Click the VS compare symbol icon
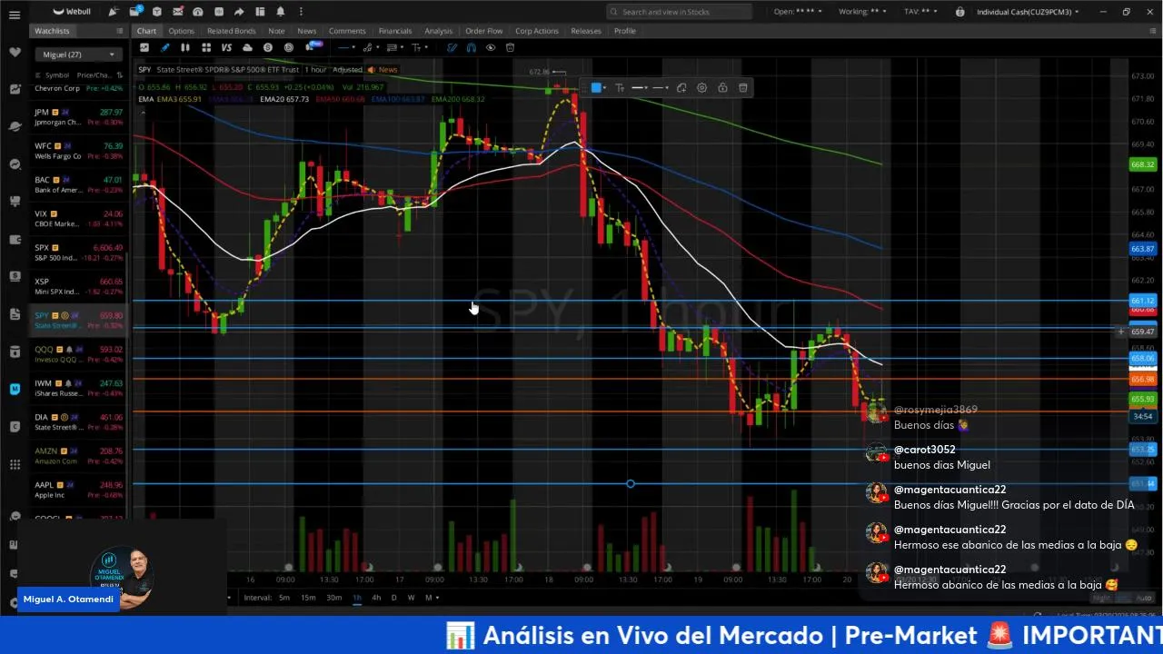This screenshot has width=1163, height=654. 226,47
